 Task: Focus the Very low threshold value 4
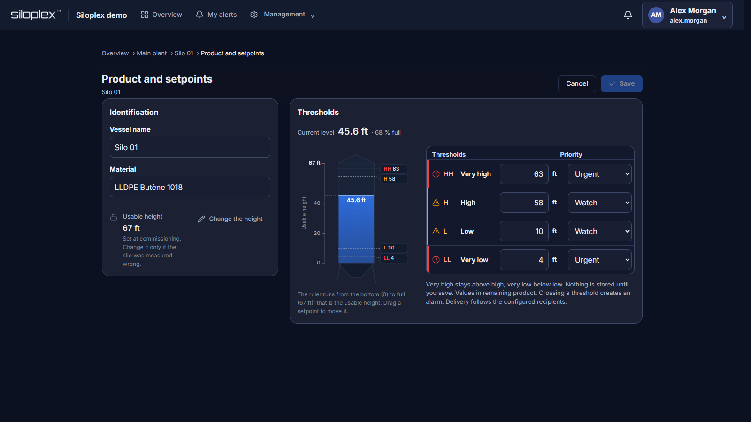pos(524,260)
